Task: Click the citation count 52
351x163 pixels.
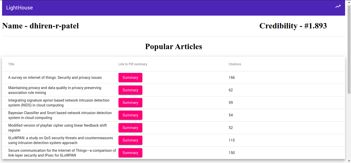Action: point(231,128)
